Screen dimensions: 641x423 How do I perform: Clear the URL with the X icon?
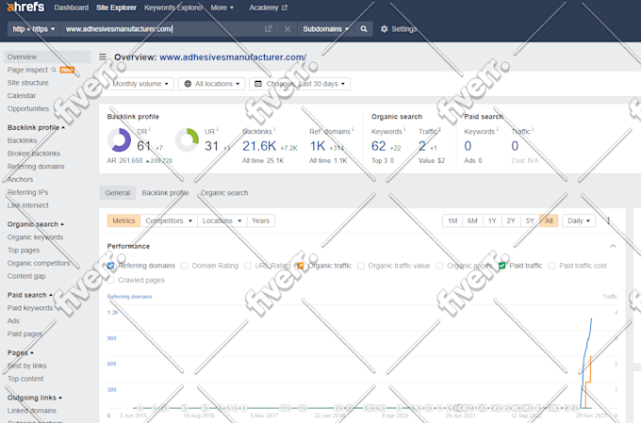(288, 29)
